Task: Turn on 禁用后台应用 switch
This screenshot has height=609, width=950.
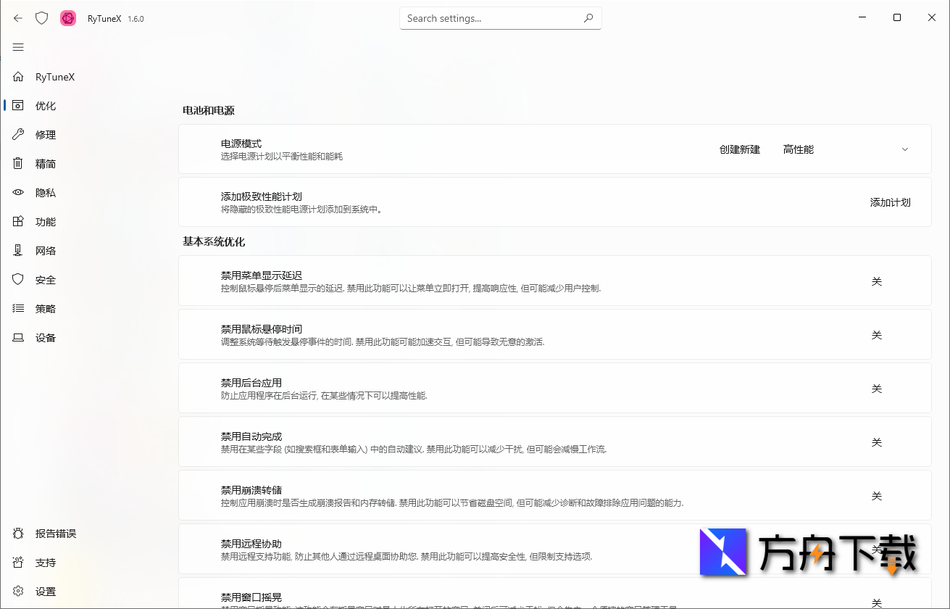Action: pyautogui.click(x=877, y=389)
